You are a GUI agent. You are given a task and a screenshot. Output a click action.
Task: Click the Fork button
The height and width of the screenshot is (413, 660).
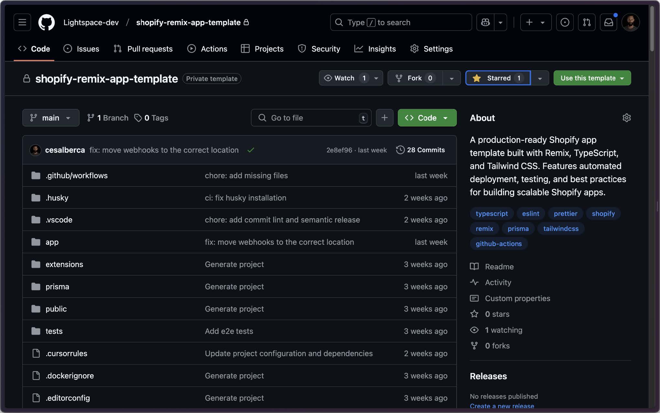tap(415, 78)
